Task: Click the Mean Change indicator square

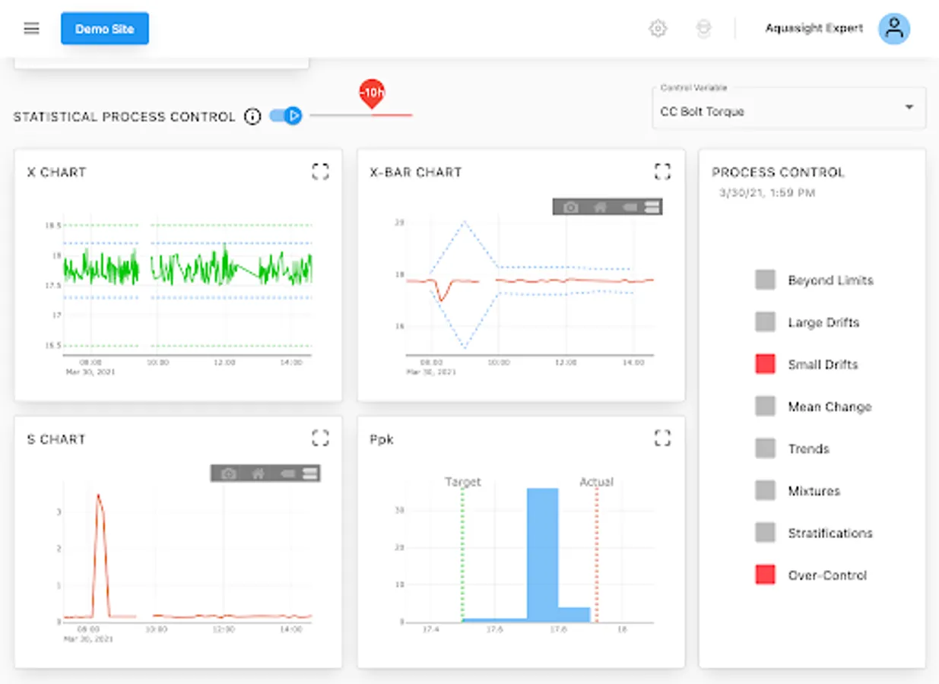Action: (765, 407)
